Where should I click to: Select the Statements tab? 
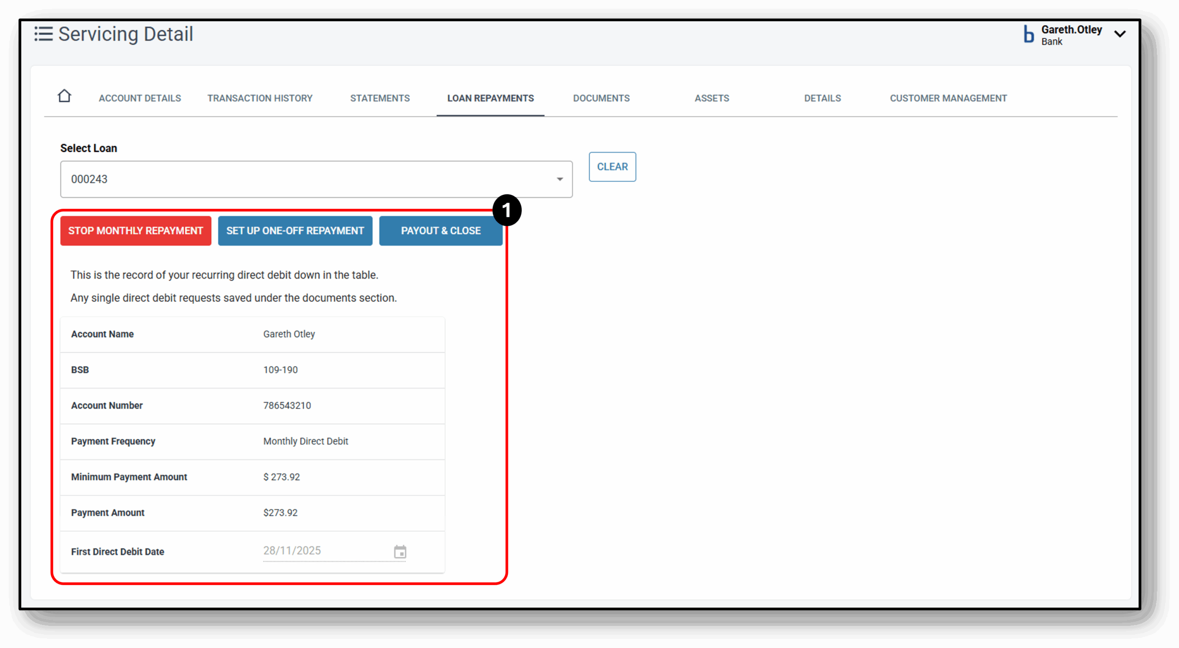(x=379, y=98)
